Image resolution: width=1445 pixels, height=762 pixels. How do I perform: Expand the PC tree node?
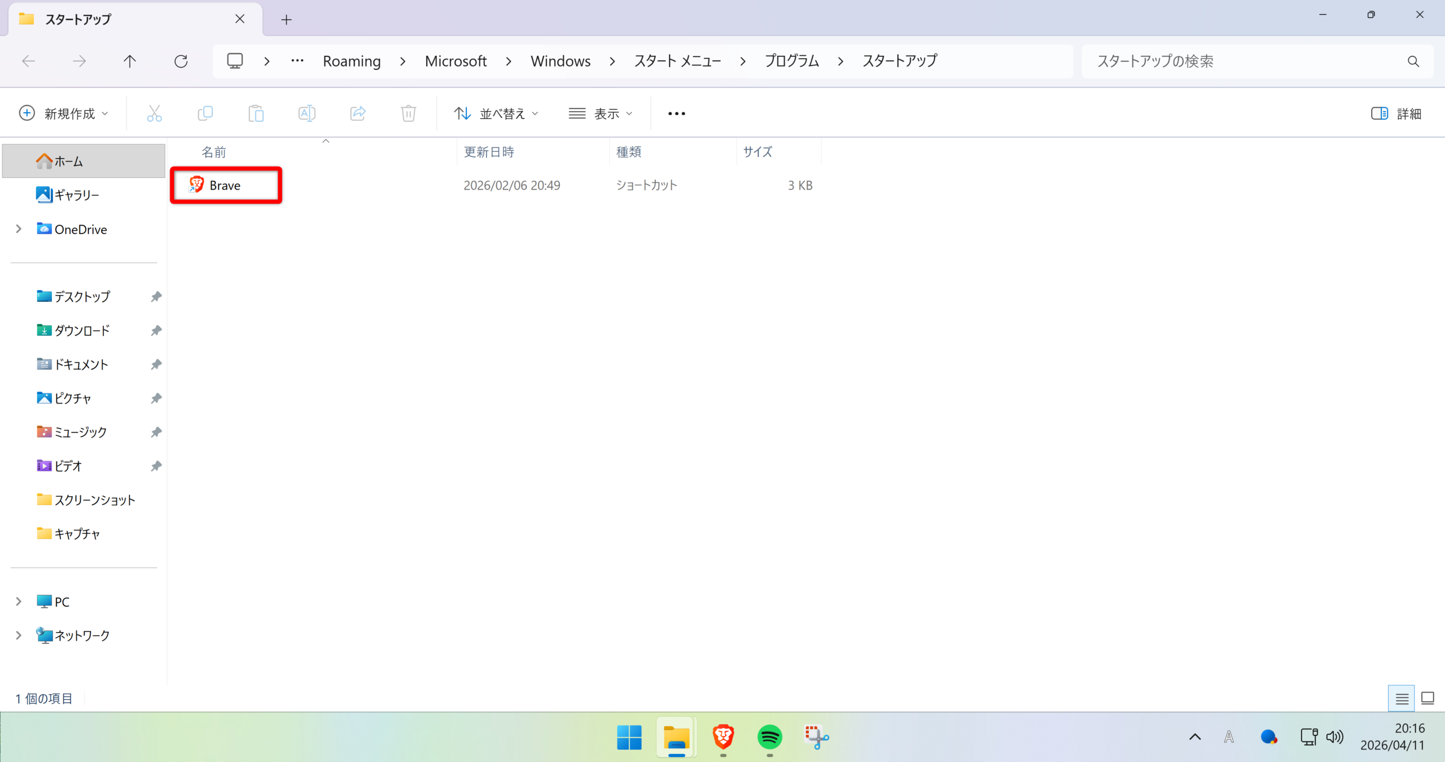(19, 602)
